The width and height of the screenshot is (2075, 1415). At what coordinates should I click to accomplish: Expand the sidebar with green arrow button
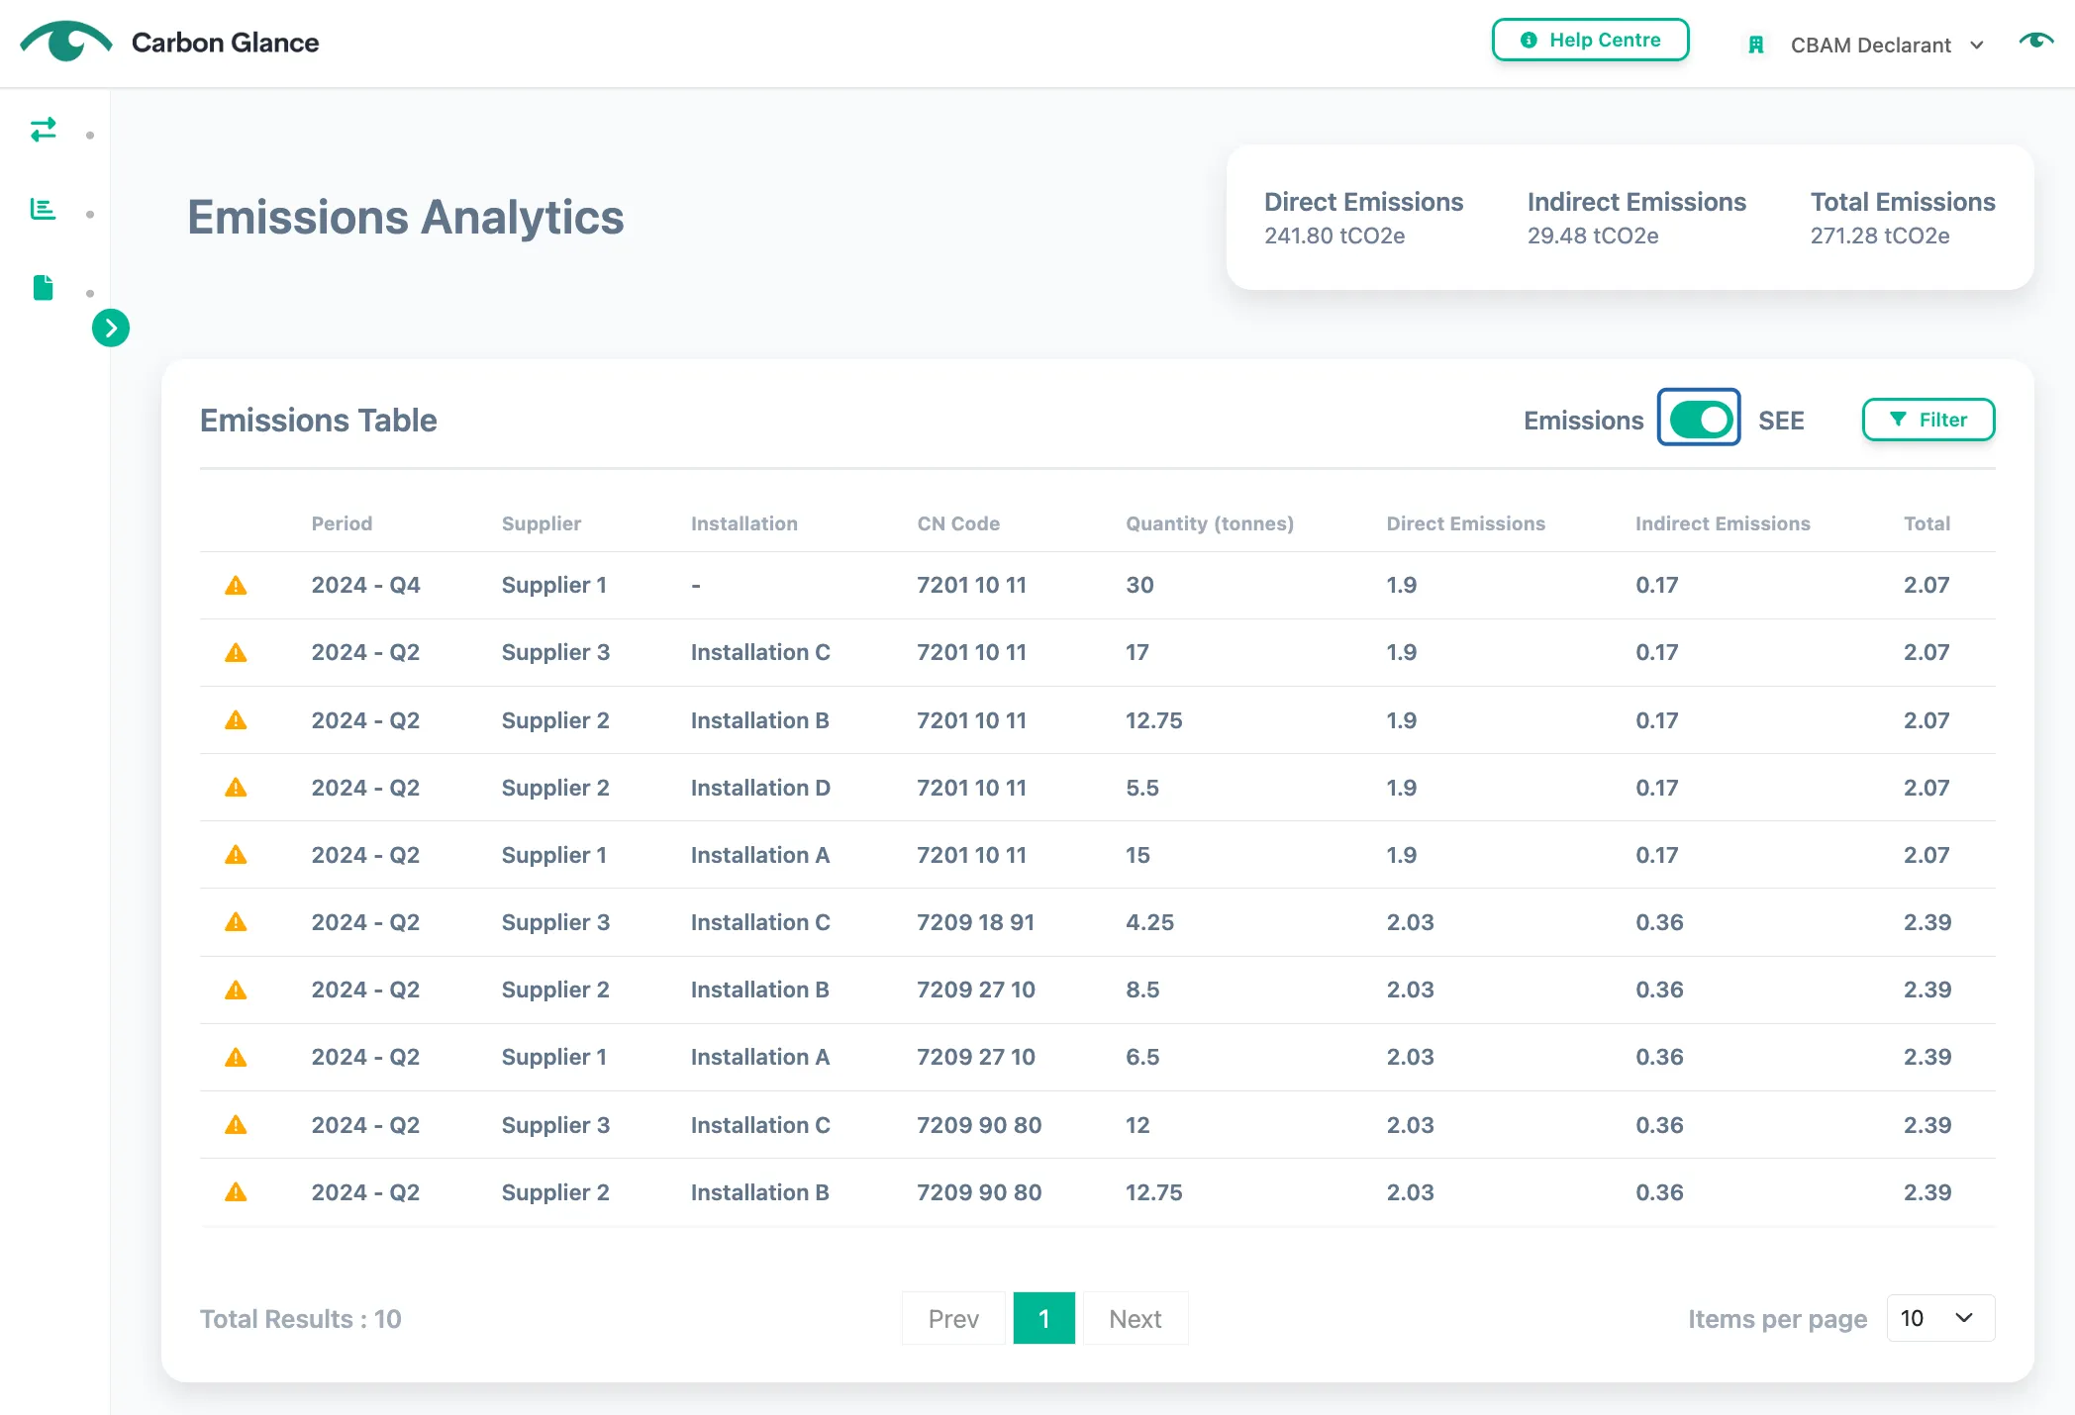[111, 328]
